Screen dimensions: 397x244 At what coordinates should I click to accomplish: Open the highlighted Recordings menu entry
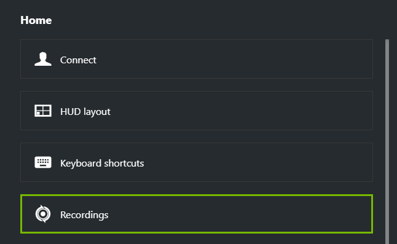(x=197, y=214)
